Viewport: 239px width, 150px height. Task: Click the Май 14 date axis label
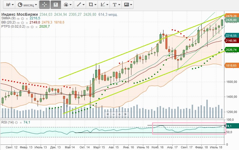pyautogui.click(x=70, y=148)
